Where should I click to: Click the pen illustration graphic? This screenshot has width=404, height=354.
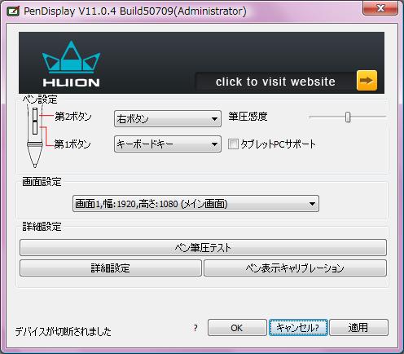[35, 136]
